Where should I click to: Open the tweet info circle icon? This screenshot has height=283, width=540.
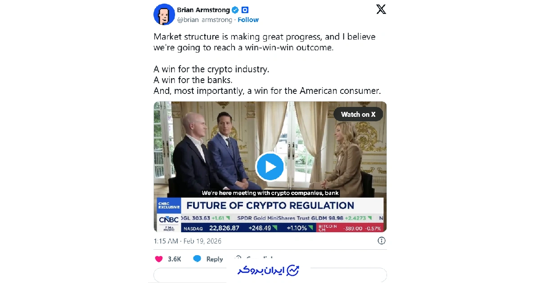(x=382, y=241)
